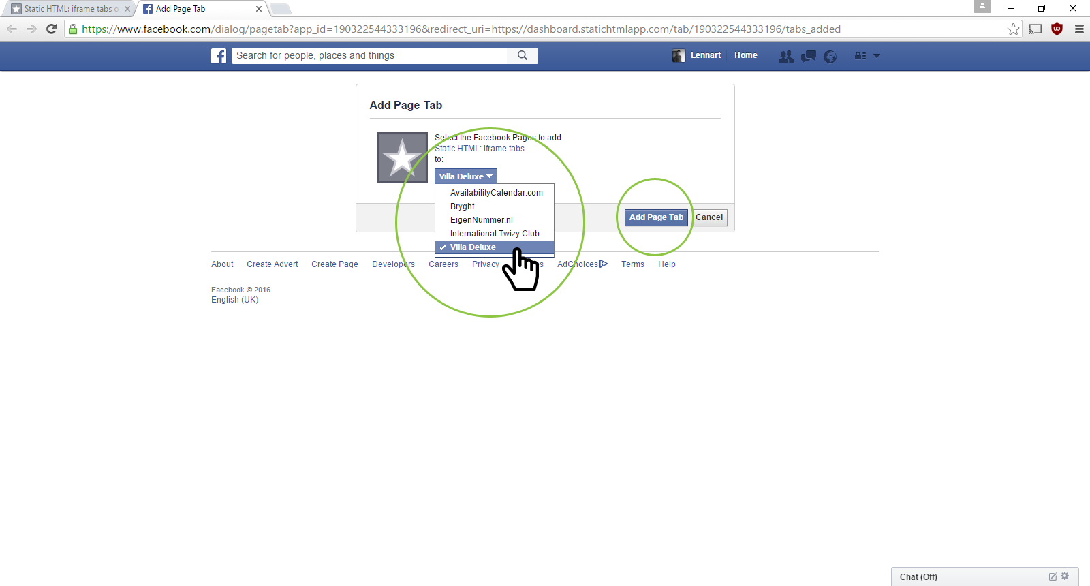This screenshot has width=1090, height=586.
Task: Select checked Villa Deluxe option
Action: [x=495, y=247]
